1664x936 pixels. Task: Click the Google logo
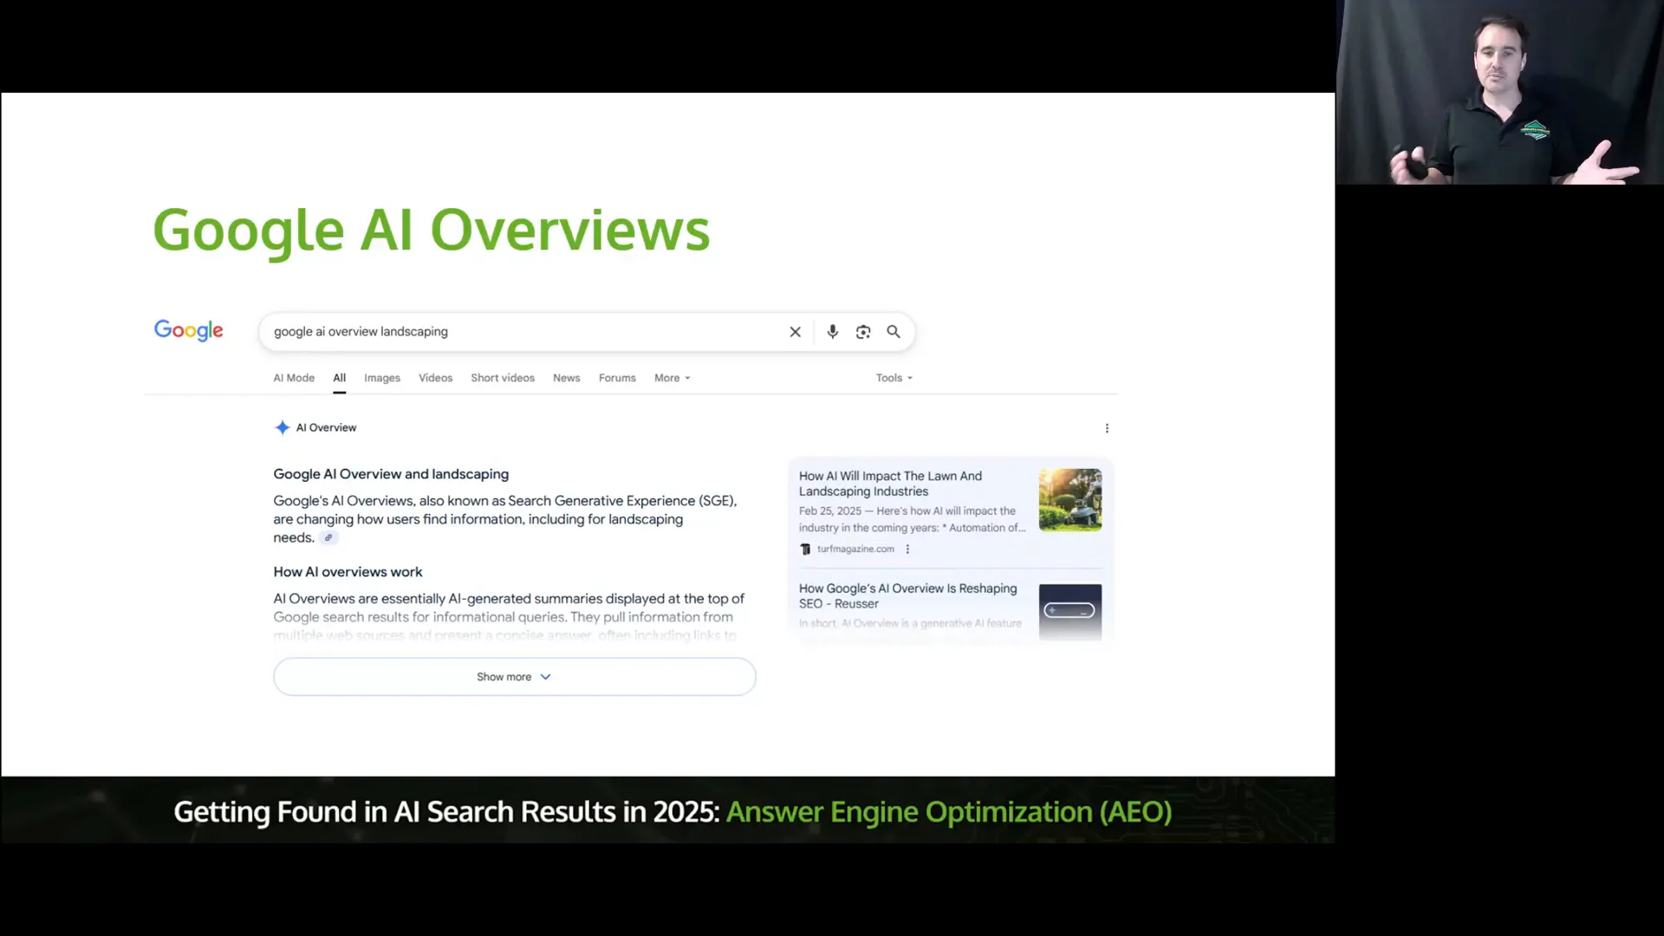pos(189,330)
